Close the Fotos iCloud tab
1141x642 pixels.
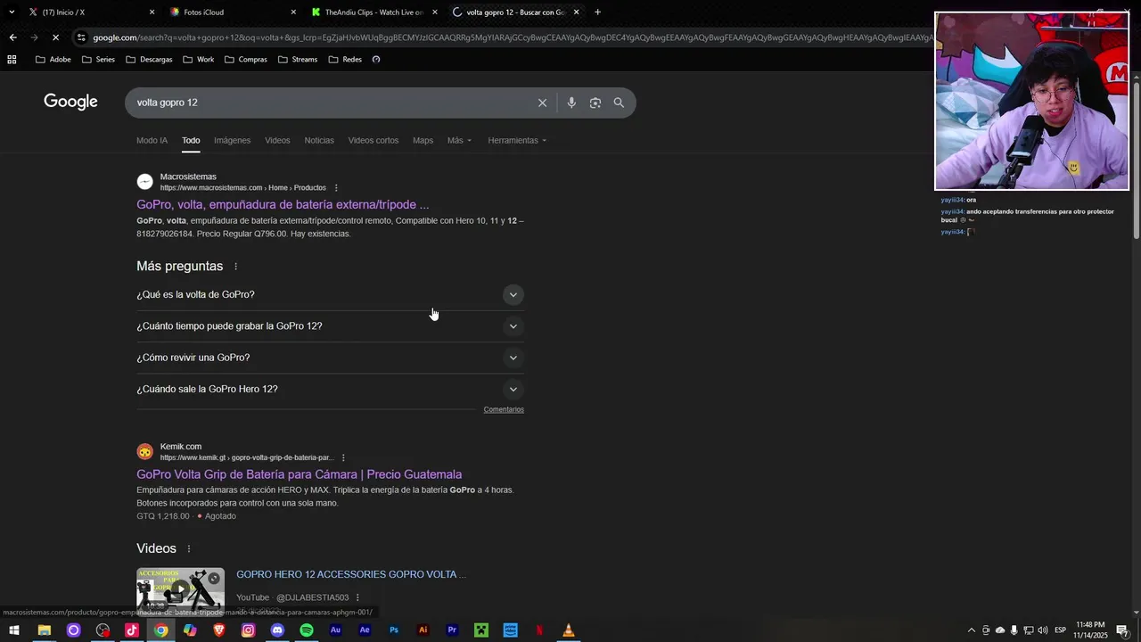tap(293, 12)
